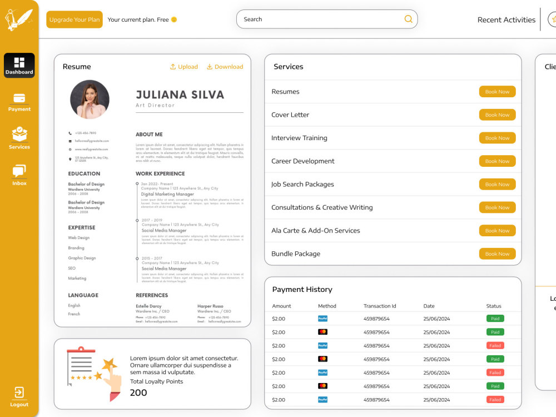This screenshot has width=556, height=417.
Task: Click the Resume panel title
Action: pyautogui.click(x=77, y=67)
